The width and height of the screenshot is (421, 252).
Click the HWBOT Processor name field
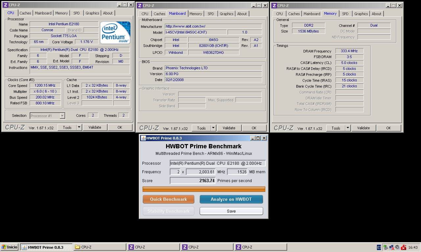(x=218, y=163)
